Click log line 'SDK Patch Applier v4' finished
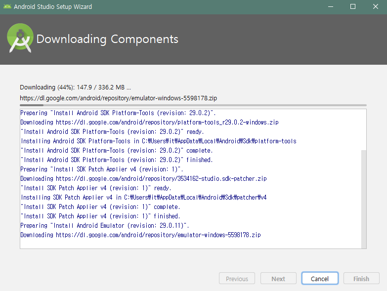This screenshot has height=291, width=387. point(100,216)
